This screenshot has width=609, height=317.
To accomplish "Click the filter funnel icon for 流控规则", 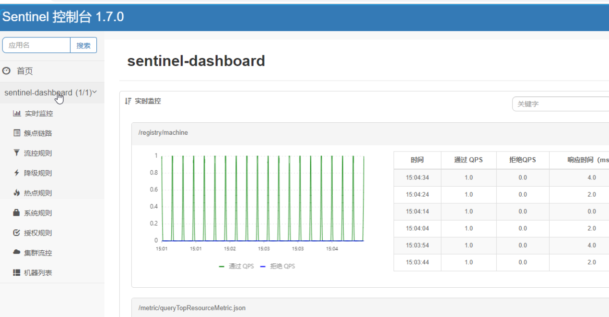I will pos(17,153).
